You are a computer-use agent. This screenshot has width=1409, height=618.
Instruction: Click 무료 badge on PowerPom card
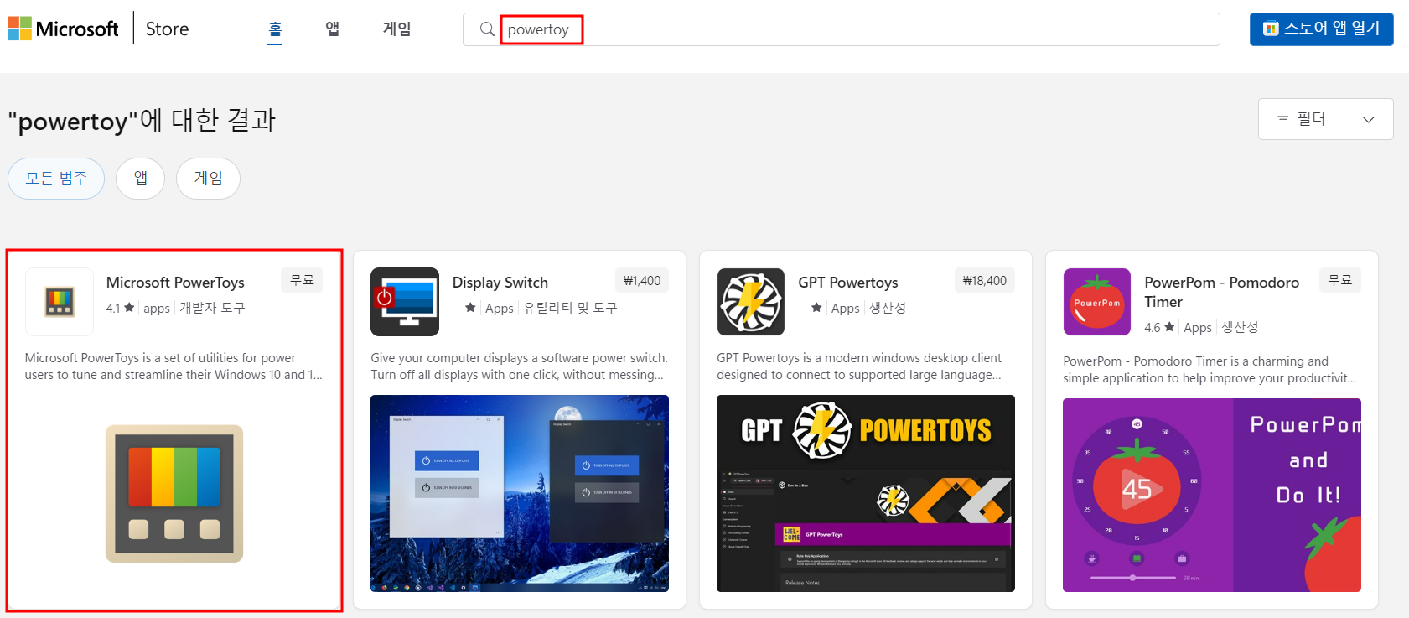click(x=1340, y=280)
